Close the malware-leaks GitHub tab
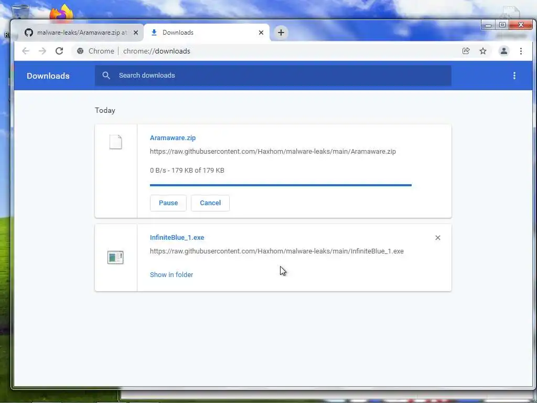 click(136, 33)
